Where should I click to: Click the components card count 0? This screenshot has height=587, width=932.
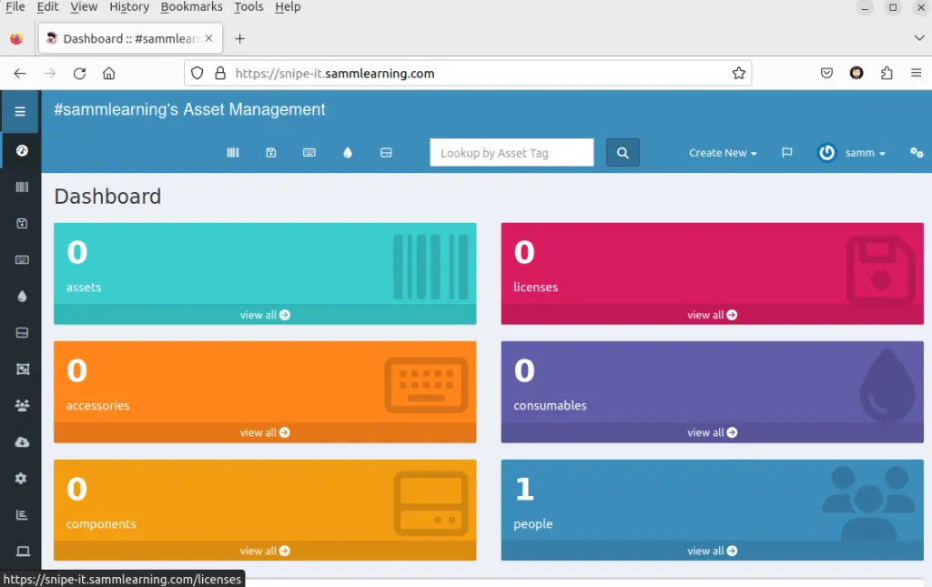[x=77, y=489]
